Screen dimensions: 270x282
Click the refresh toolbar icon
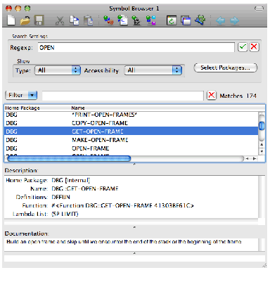[172, 20]
